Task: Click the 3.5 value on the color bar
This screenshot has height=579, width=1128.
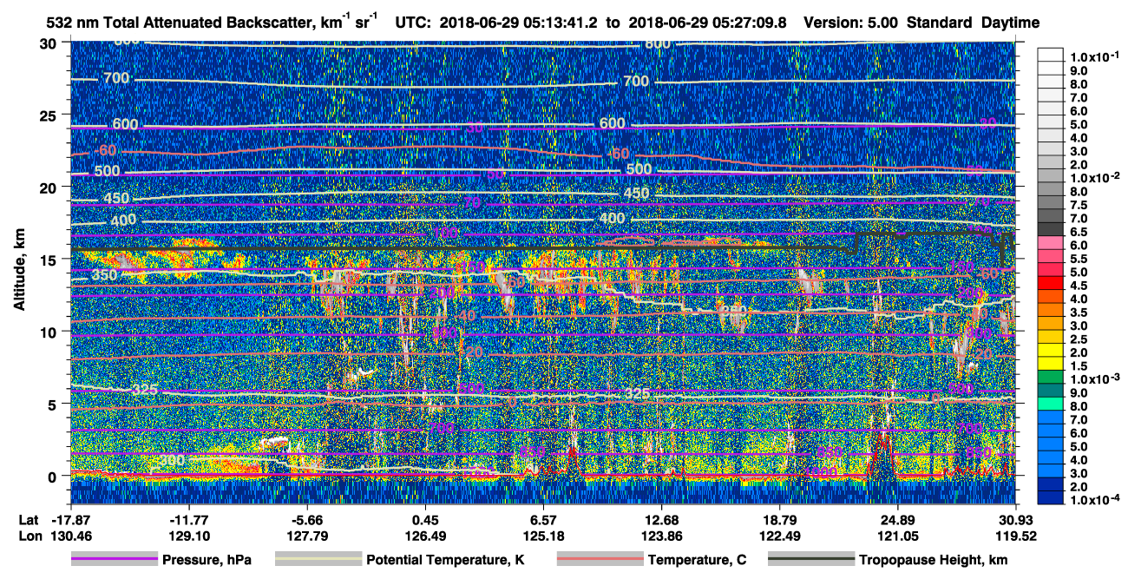Action: coord(1078,313)
